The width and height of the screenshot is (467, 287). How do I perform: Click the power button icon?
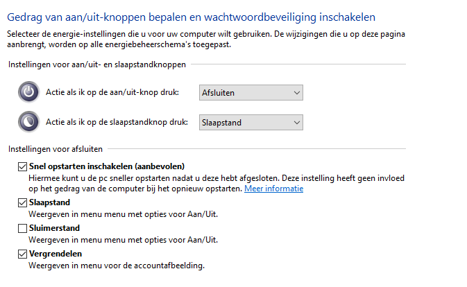point(28,92)
